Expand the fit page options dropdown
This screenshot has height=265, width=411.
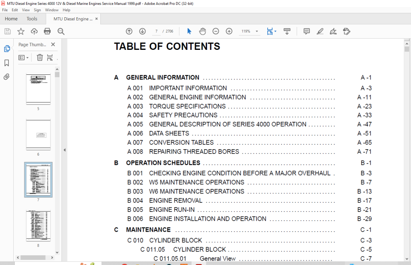click(x=275, y=31)
